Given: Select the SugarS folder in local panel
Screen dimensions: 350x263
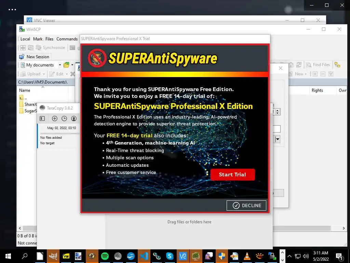Looking at the screenshot, I should pyautogui.click(x=28, y=111).
